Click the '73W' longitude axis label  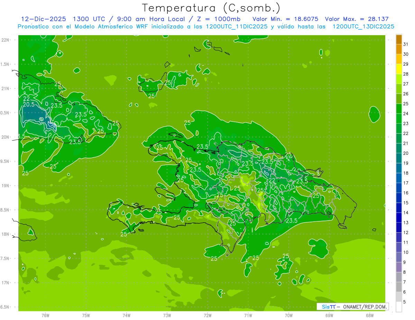tap(167, 316)
